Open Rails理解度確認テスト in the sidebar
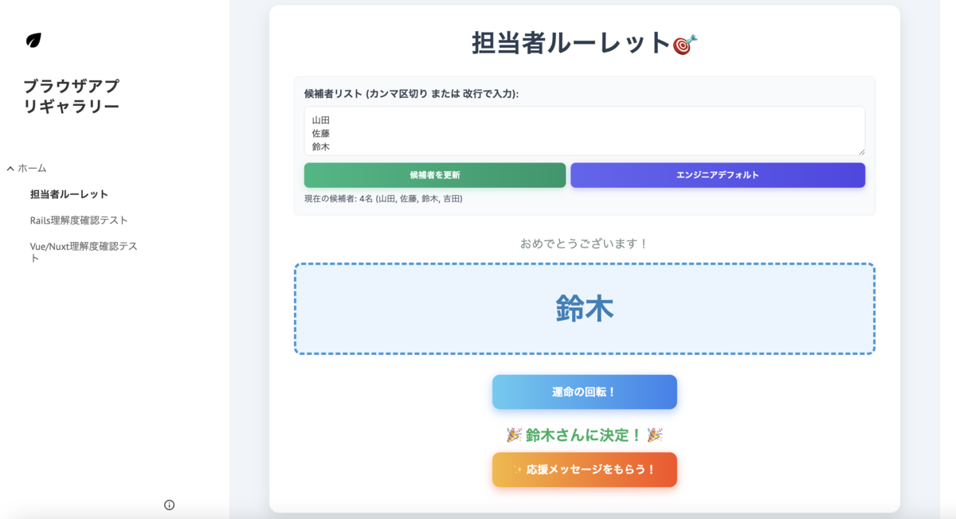 pos(79,220)
